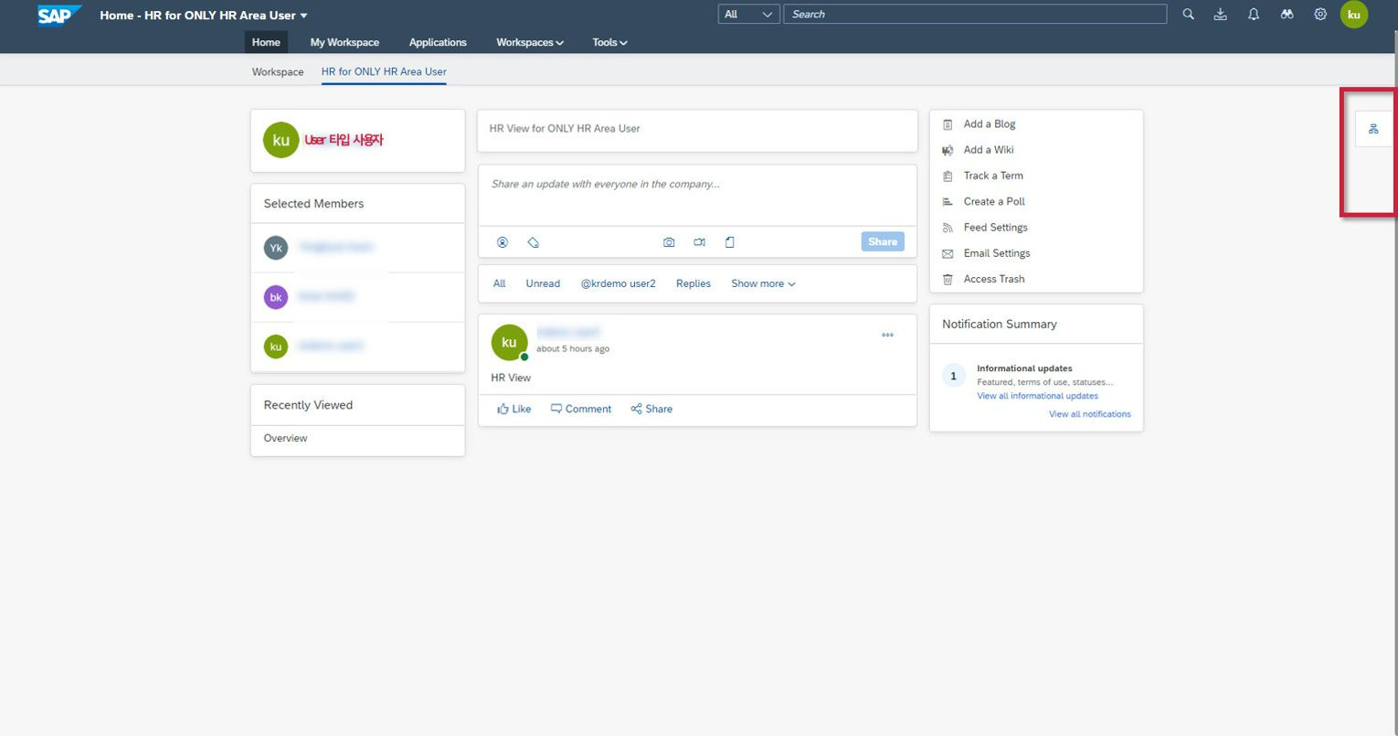The height and width of the screenshot is (736, 1398).
Task: Click the hierarchy icon in right sidebar
Action: pos(1373,129)
